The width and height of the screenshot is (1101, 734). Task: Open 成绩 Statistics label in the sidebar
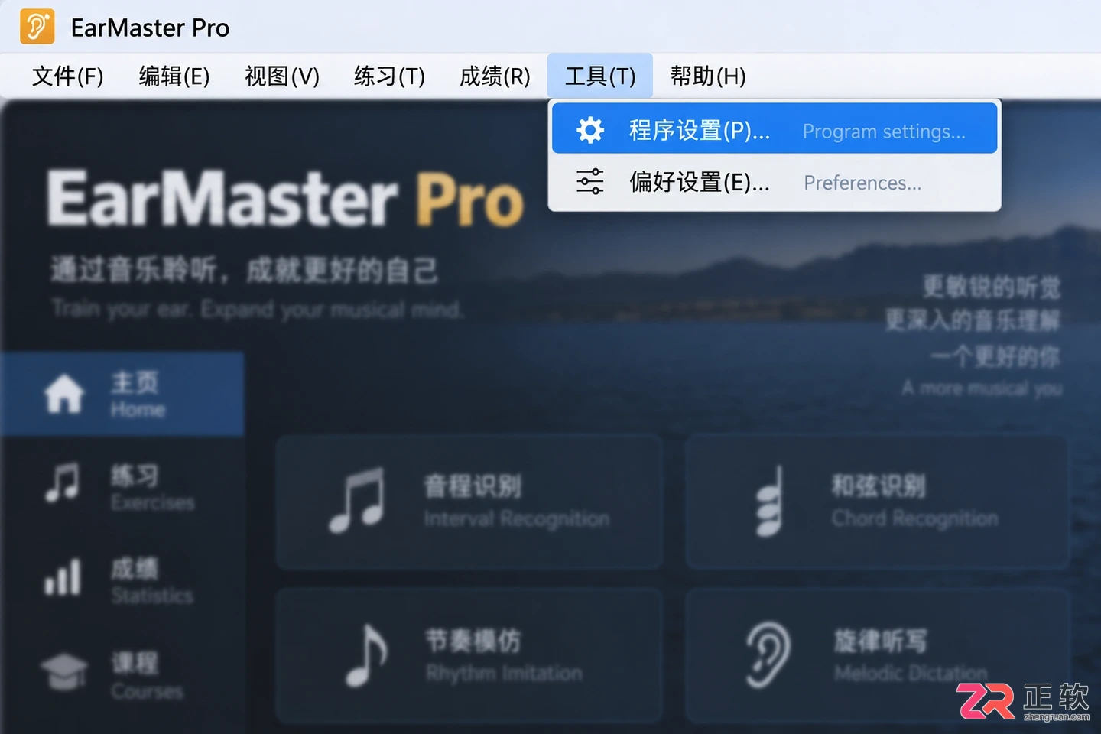tap(151, 580)
